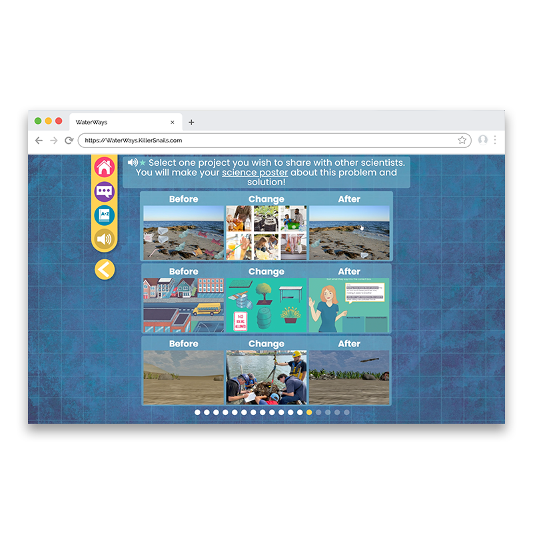Viewport: 533px width, 533px height.
Task: Choose the oyster reef Change photo
Action: (x=266, y=377)
